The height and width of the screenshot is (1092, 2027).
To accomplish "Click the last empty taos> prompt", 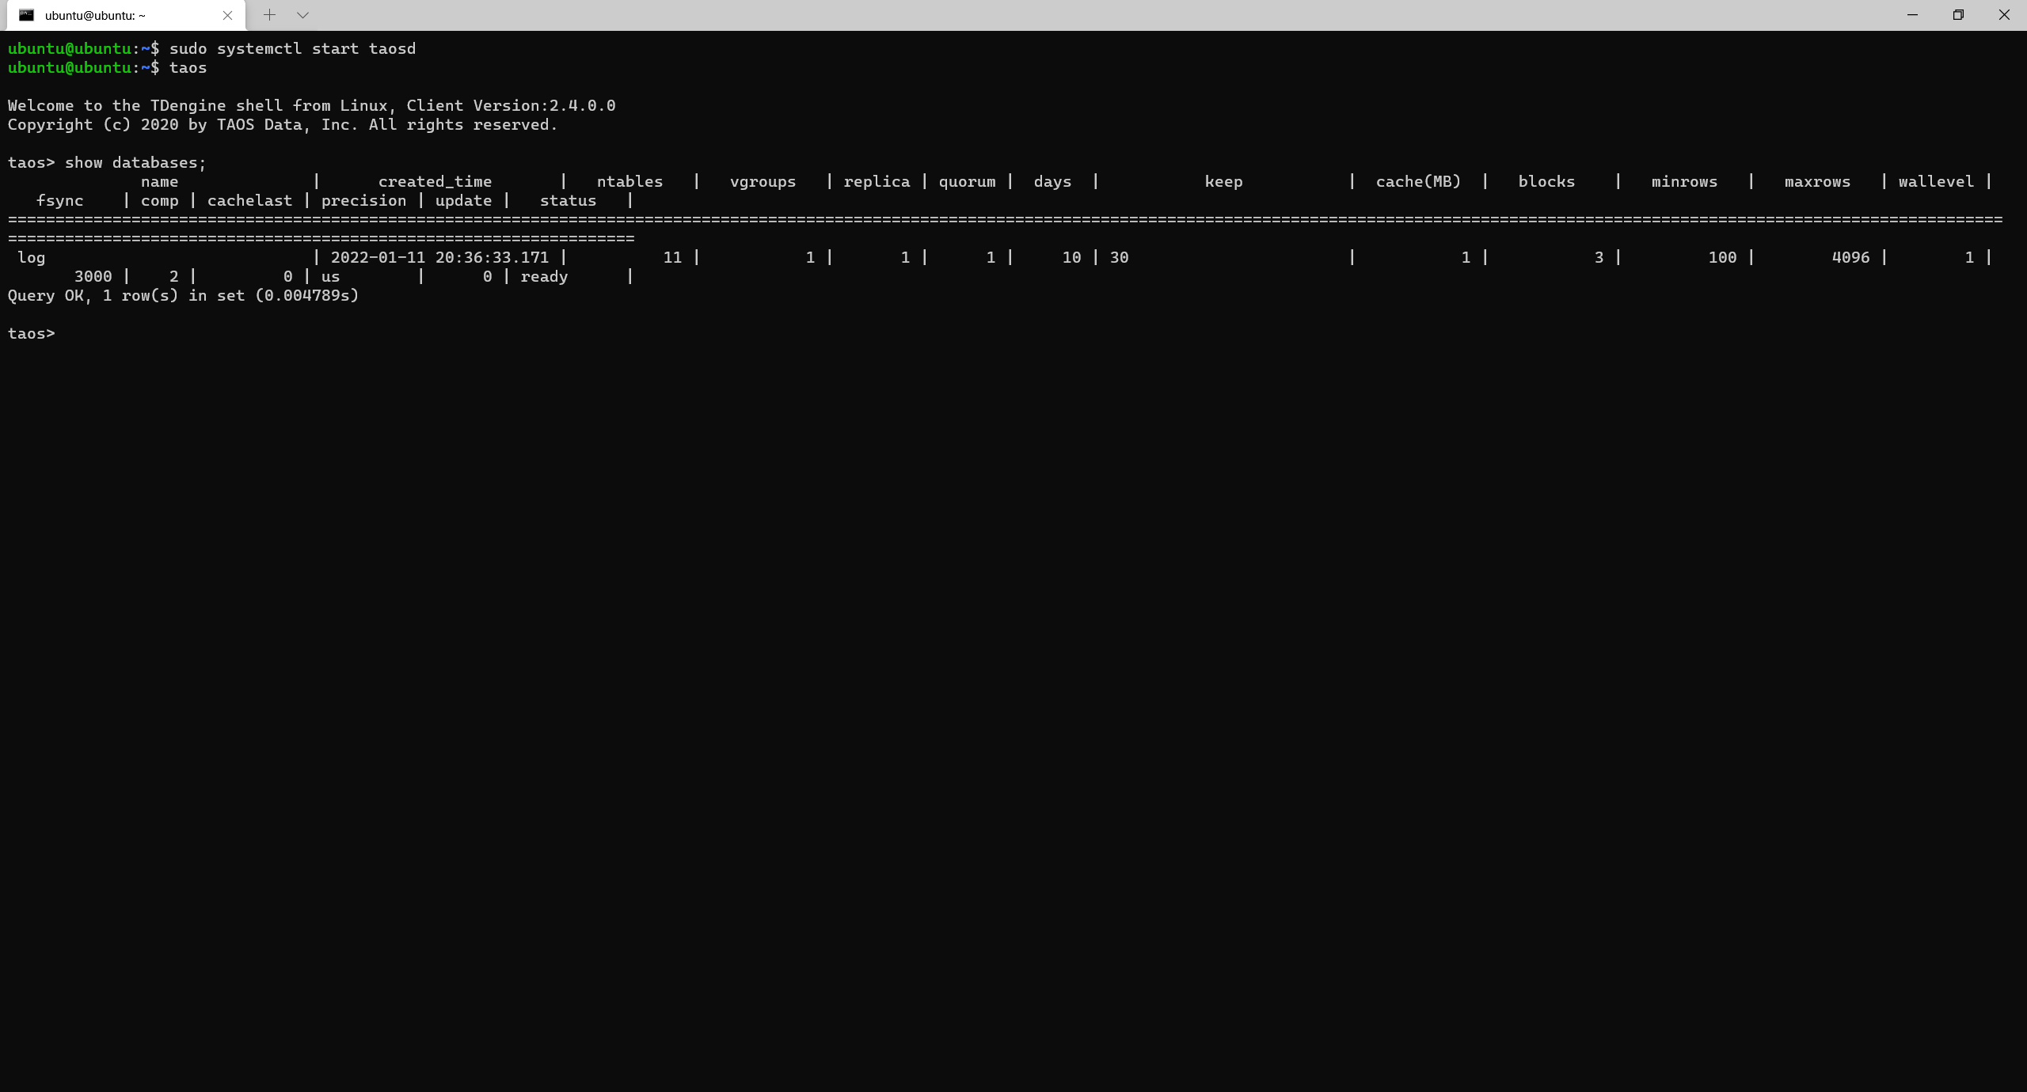I will coord(31,333).
